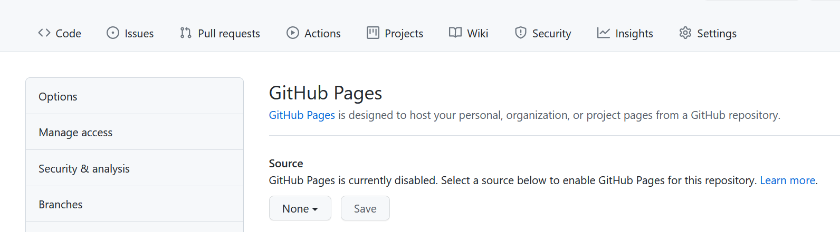Switch to the Issues tab
Screen dimensions: 840x232
point(130,33)
